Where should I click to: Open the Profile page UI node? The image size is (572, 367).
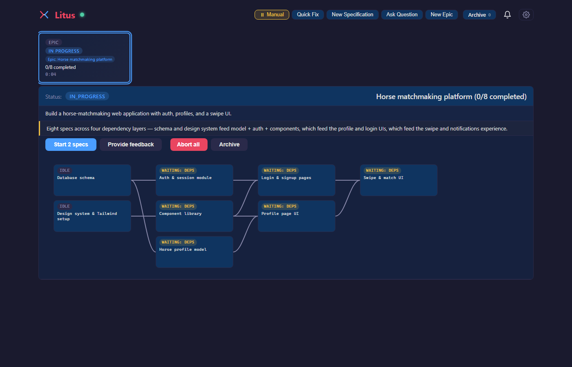coord(297,216)
